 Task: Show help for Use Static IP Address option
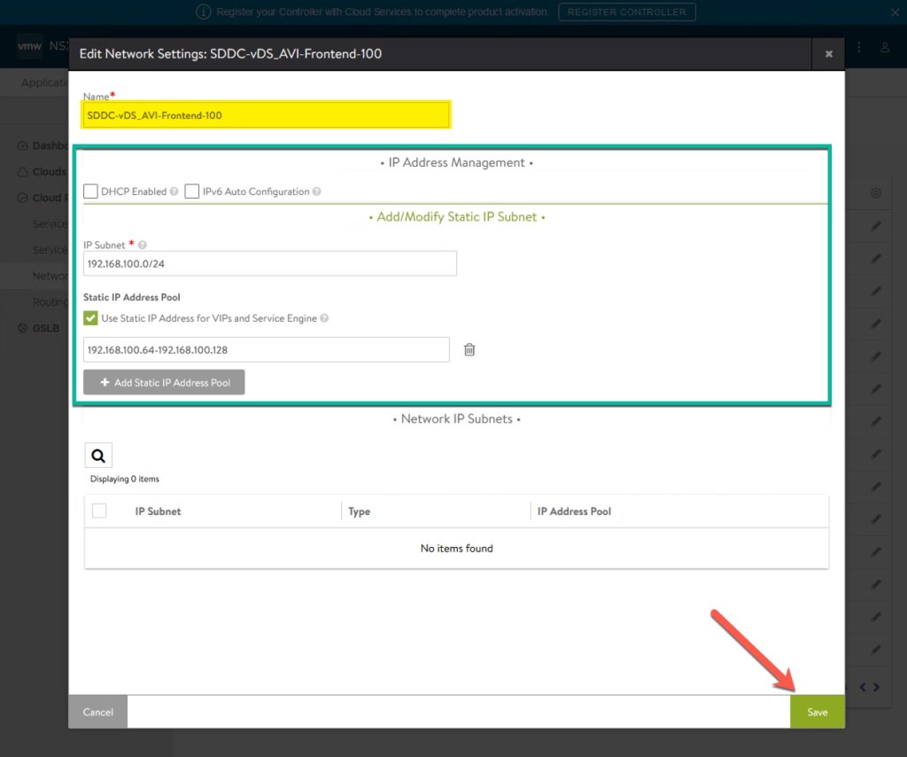pyautogui.click(x=324, y=318)
